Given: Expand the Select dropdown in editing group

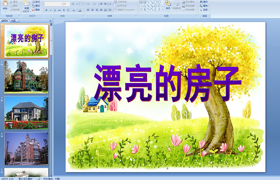Looking at the screenshot, I should point(206,10).
